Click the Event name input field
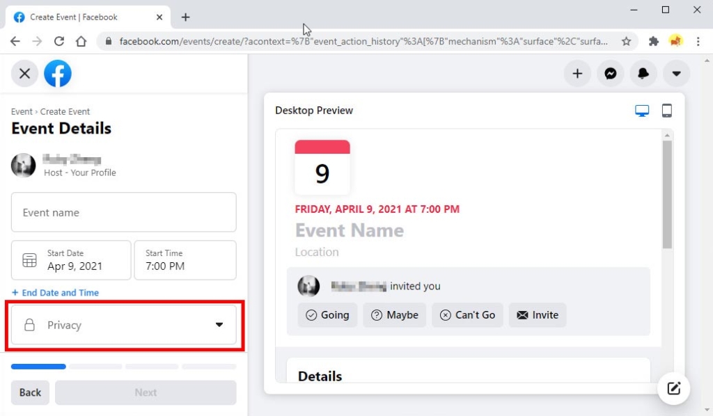The width and height of the screenshot is (713, 416). click(x=124, y=212)
